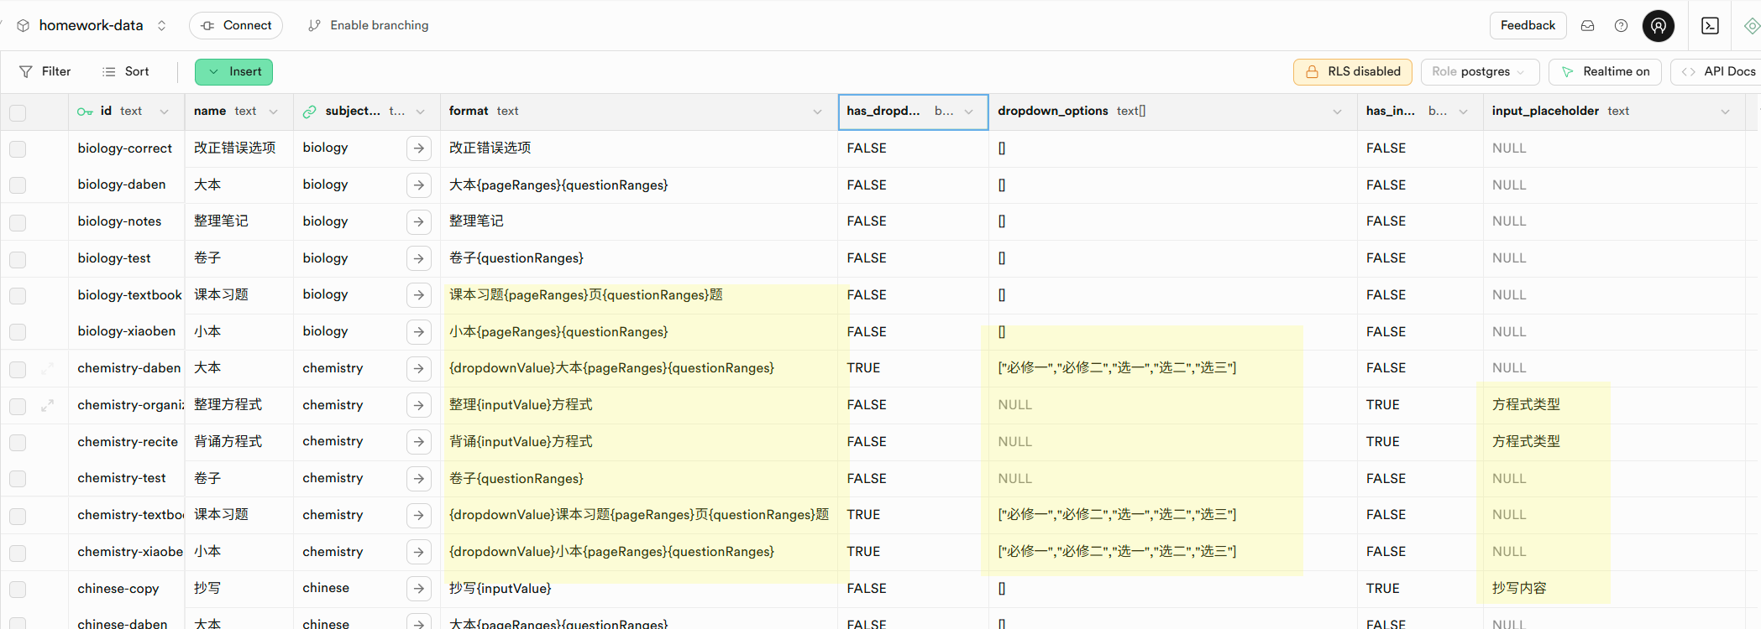Select the format cell 整理{inputValue}方程式
This screenshot has width=1761, height=629.
pos(639,405)
